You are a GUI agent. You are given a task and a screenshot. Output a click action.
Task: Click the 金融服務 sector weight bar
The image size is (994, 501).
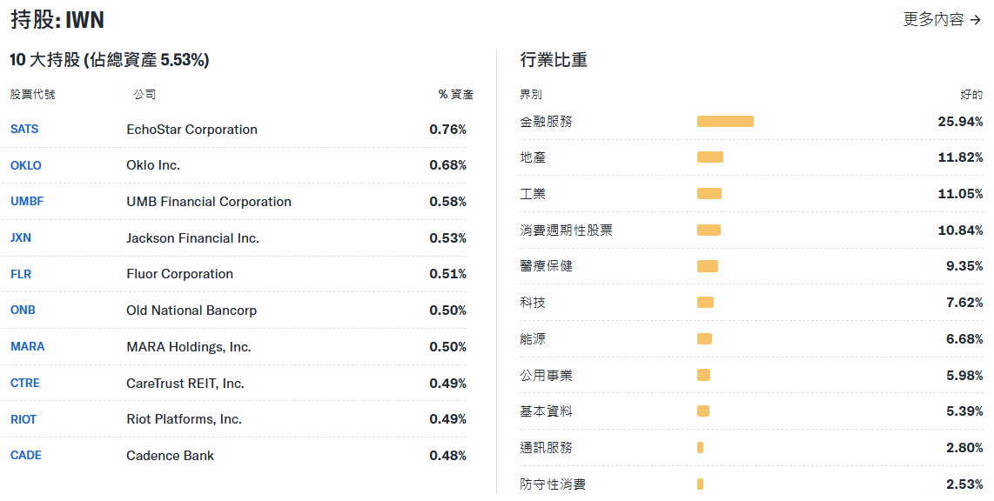[725, 122]
